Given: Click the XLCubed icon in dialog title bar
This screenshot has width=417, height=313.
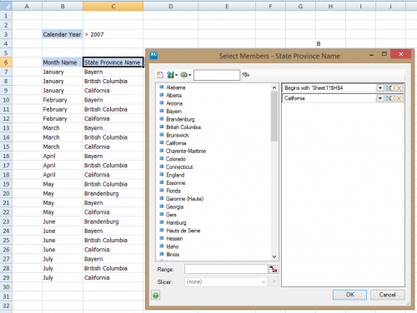Looking at the screenshot, I should click(153, 55).
